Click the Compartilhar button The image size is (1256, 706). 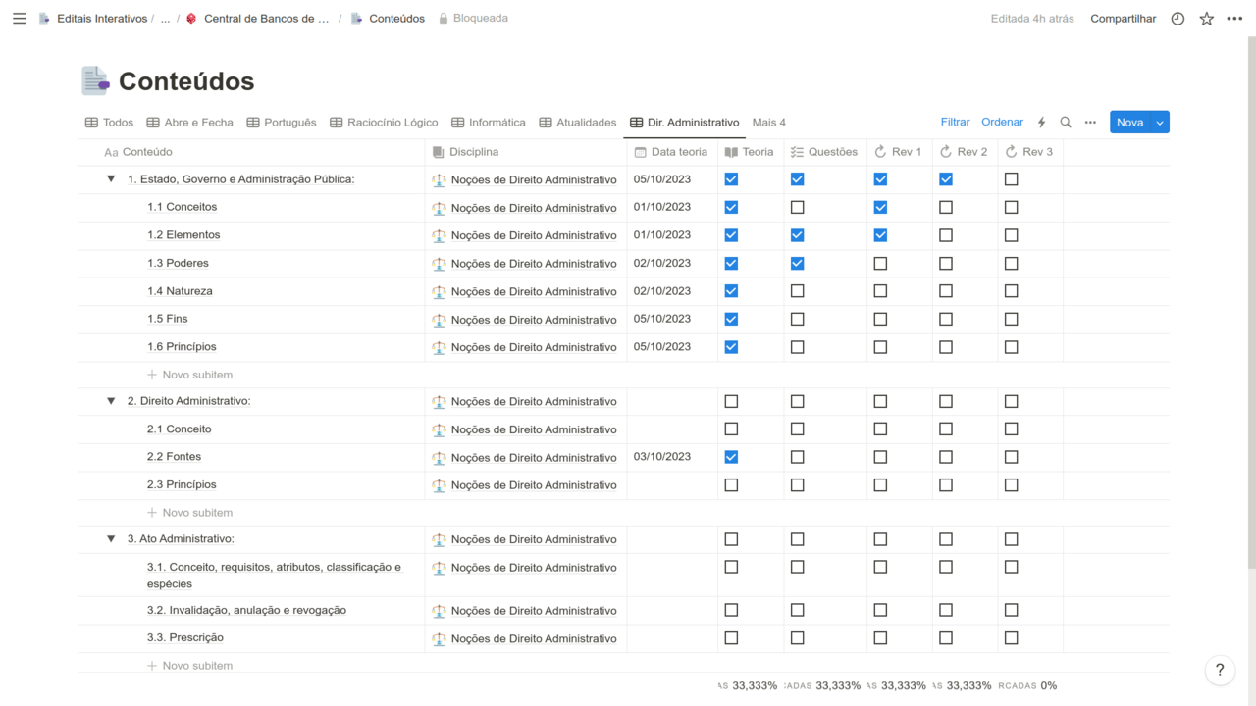click(x=1124, y=19)
